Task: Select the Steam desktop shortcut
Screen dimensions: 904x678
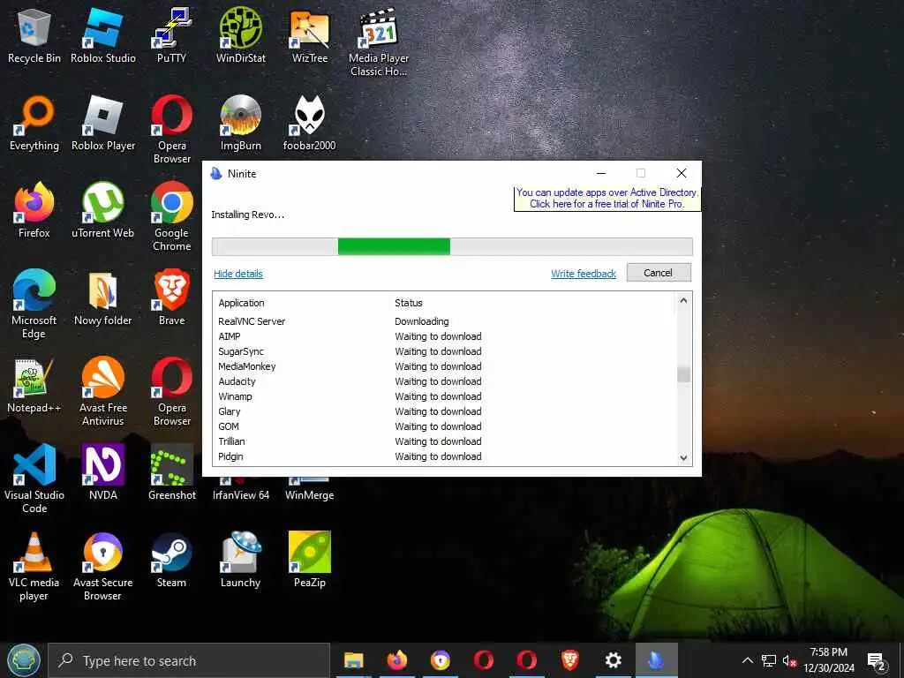Action: click(172, 561)
